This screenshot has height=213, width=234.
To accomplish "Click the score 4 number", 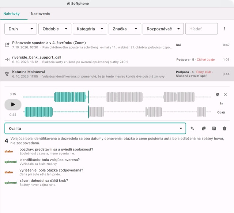I will point(6,141).
